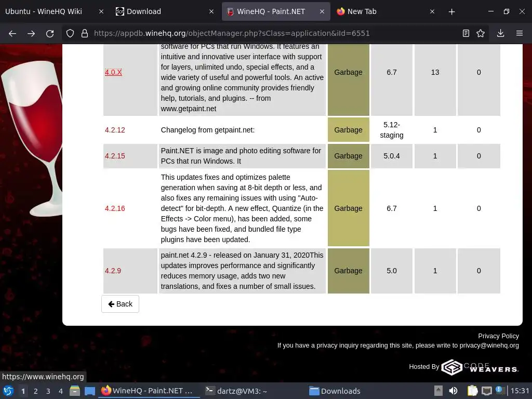Screen dimensions: 532x399
Task: Open a new browser tab
Action: (451, 12)
